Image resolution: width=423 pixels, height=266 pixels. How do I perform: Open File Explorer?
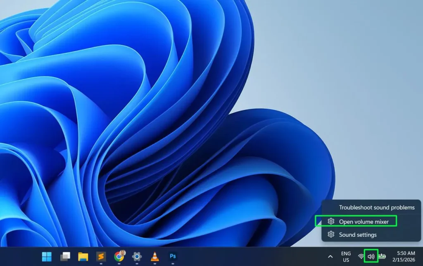click(x=83, y=257)
